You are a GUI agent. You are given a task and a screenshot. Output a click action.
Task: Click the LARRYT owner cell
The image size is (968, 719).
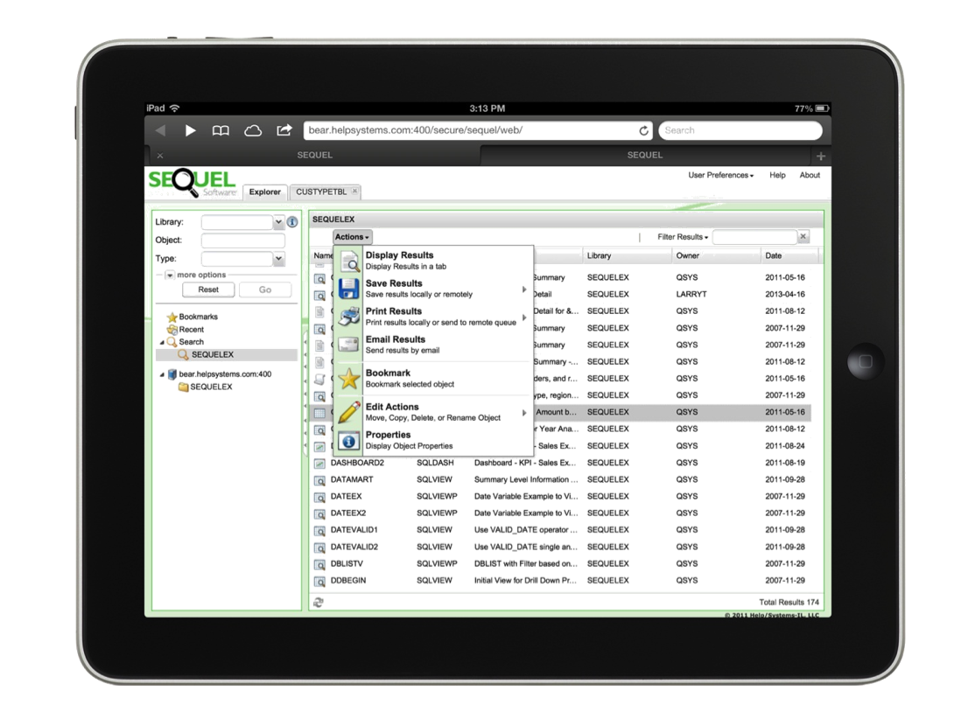(x=691, y=295)
